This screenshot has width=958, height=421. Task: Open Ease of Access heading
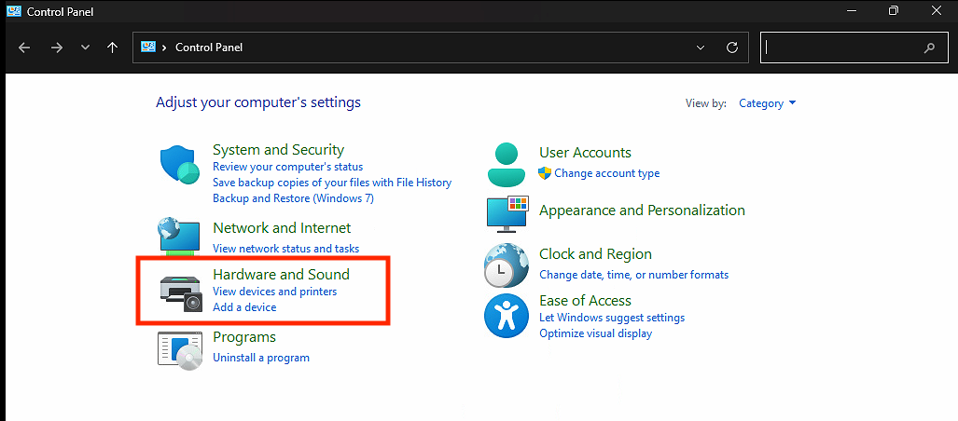click(585, 300)
